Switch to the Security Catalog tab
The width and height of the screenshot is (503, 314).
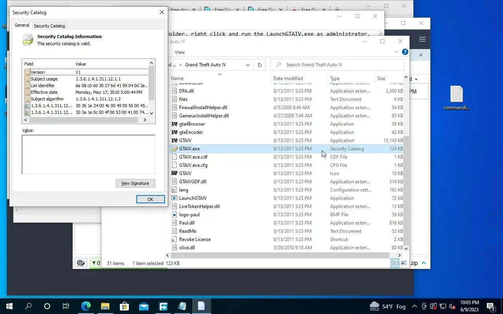click(x=50, y=26)
